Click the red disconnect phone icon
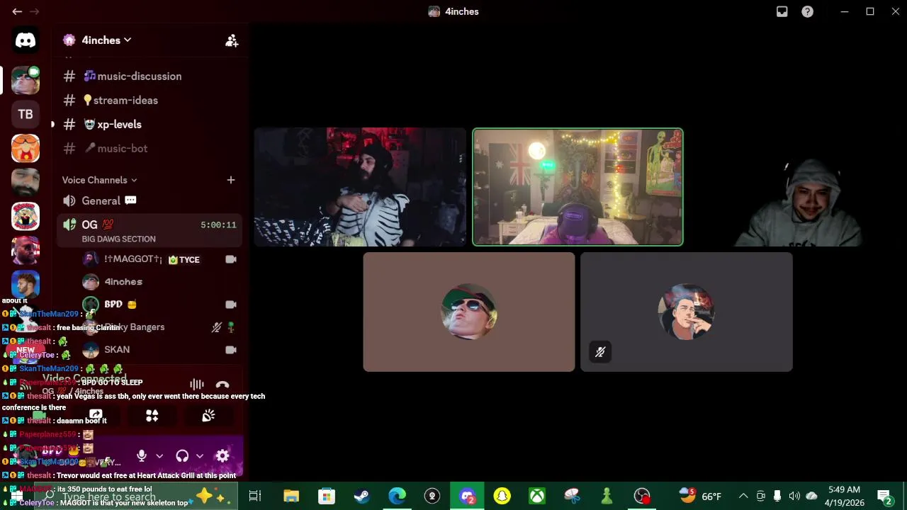907x510 pixels. point(222,385)
